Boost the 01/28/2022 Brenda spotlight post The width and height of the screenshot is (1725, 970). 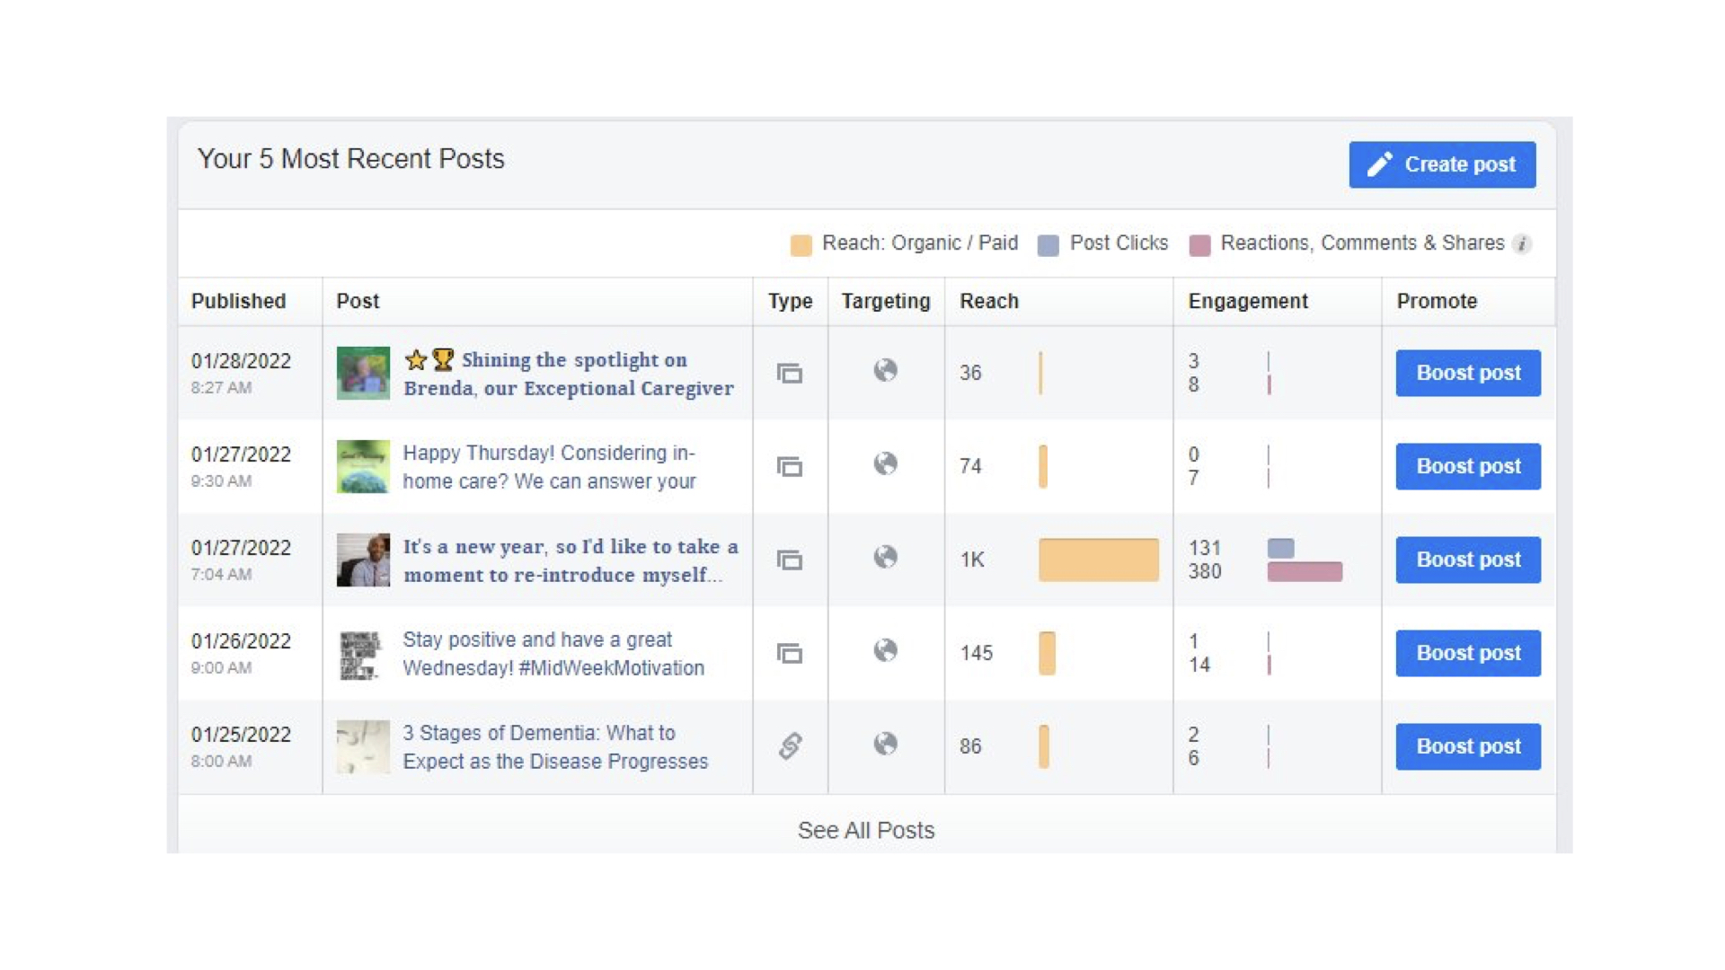point(1467,373)
